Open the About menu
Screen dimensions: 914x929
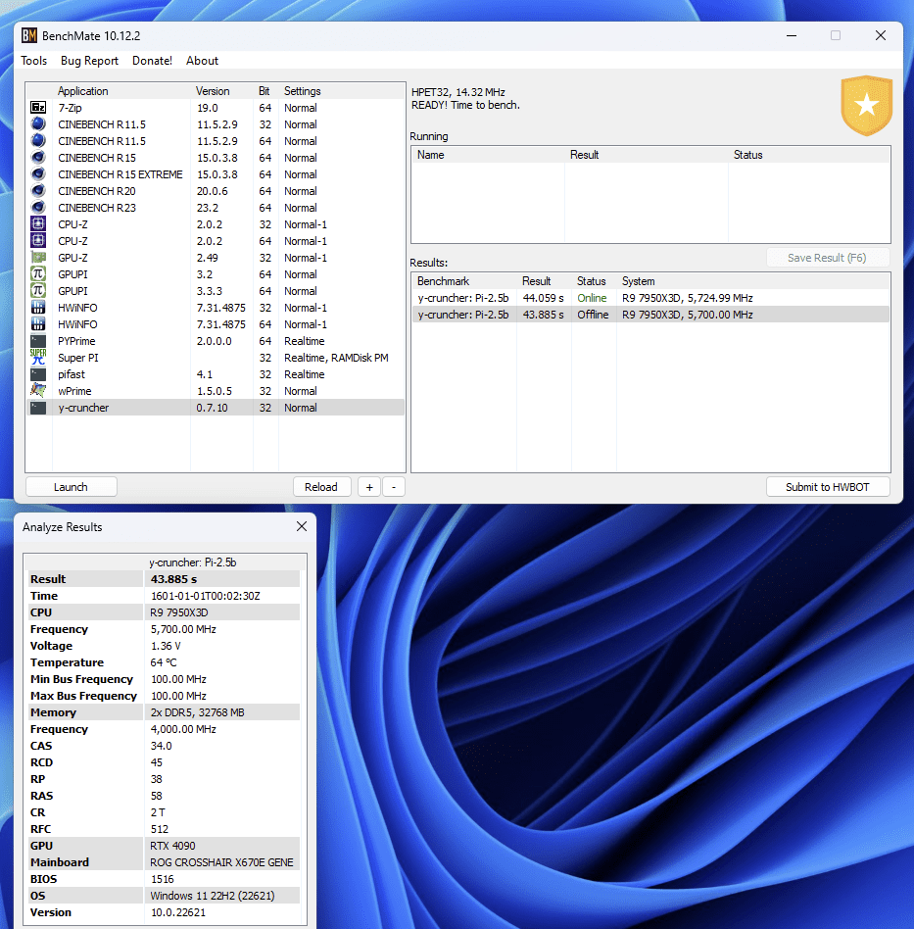click(x=202, y=61)
